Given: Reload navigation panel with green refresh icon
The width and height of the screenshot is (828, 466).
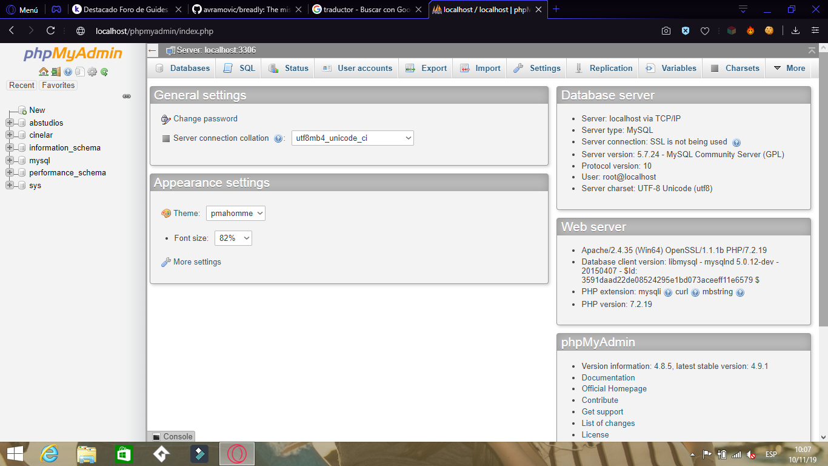Looking at the screenshot, I should click(x=104, y=72).
